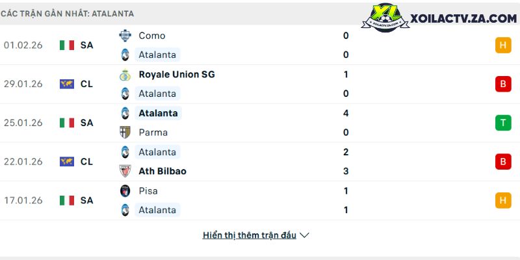Open 'Hiển thị thêm trận đấu' link
The height and width of the screenshot is (260, 520).
[x=249, y=235]
